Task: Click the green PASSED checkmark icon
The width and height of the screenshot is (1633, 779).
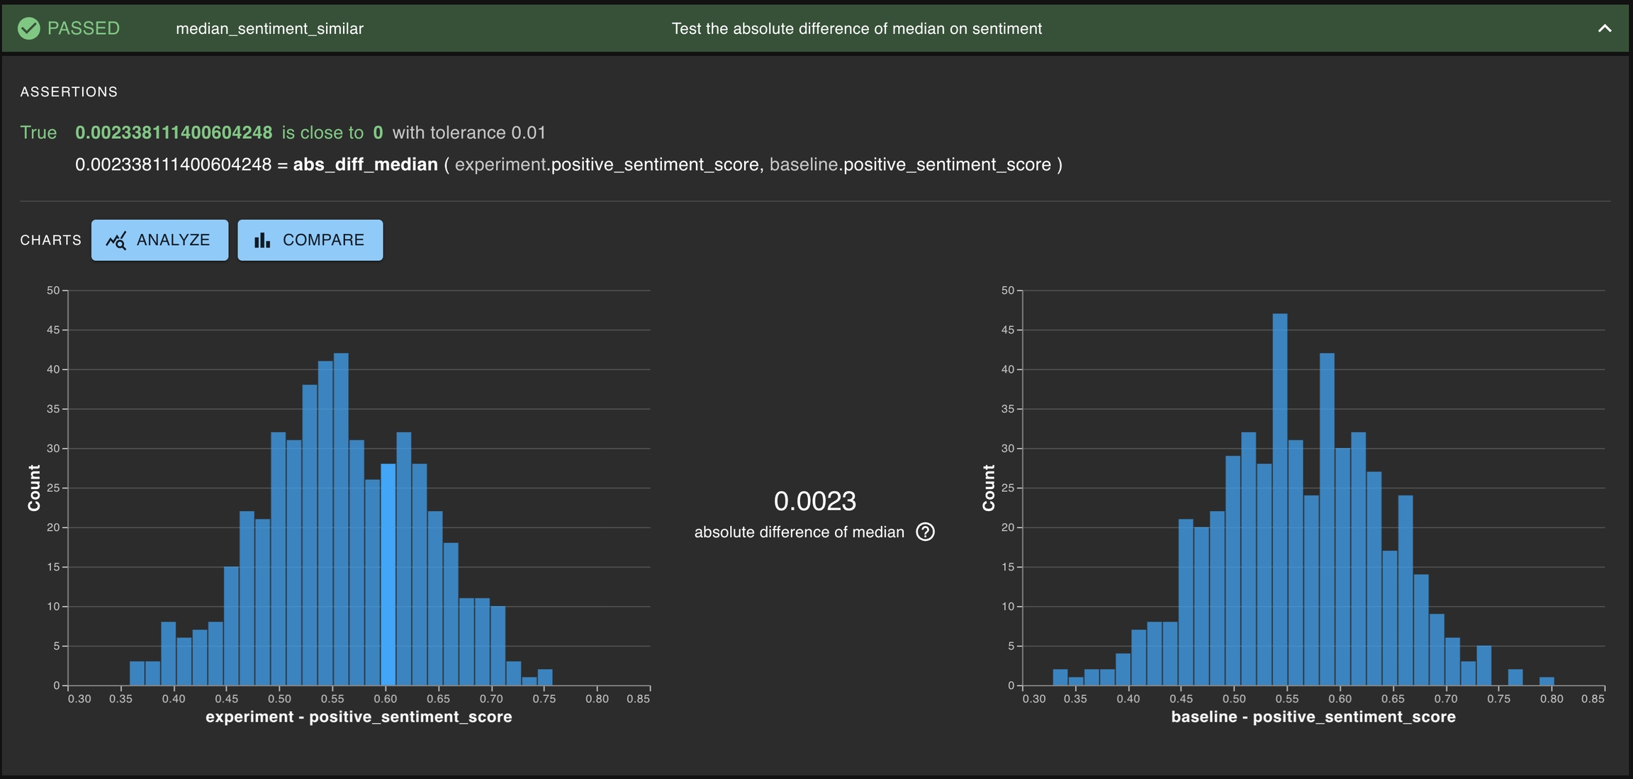Action: [x=29, y=28]
